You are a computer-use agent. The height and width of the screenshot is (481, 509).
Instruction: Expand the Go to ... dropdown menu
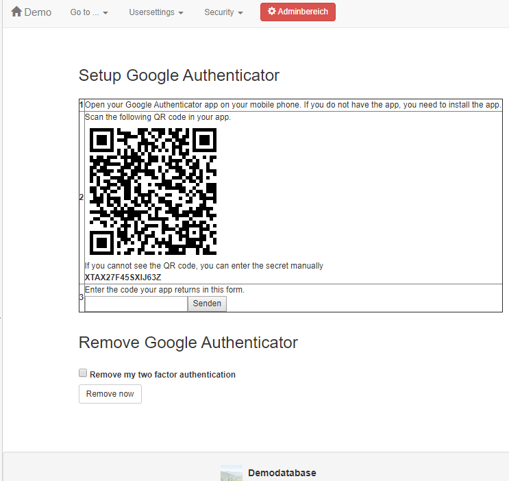89,12
